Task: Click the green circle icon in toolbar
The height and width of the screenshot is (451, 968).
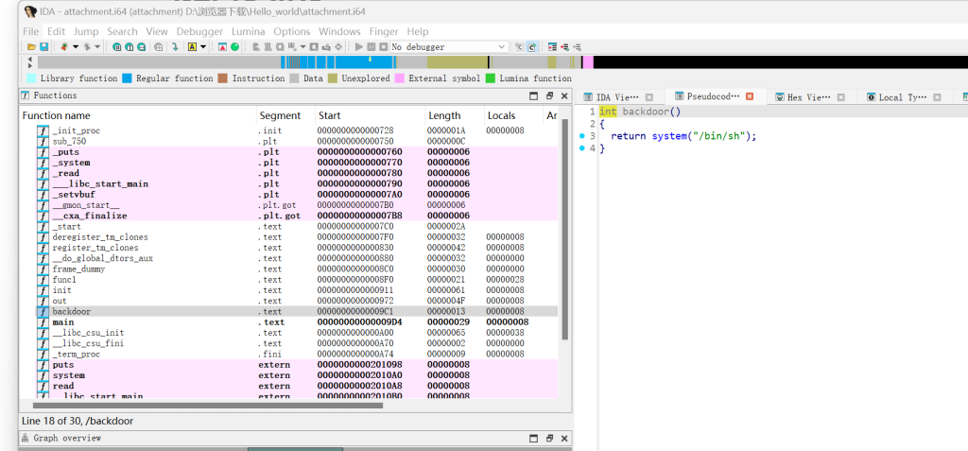Action: [234, 46]
